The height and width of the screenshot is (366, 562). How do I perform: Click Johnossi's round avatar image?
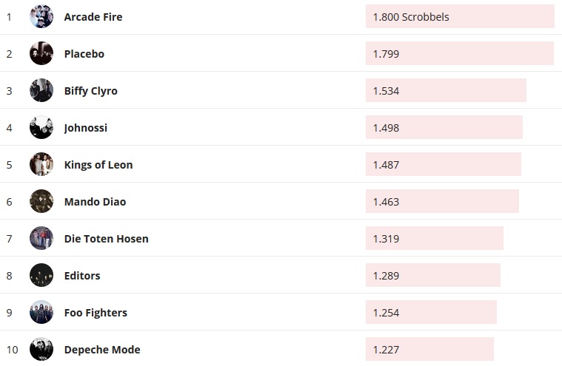click(x=41, y=127)
